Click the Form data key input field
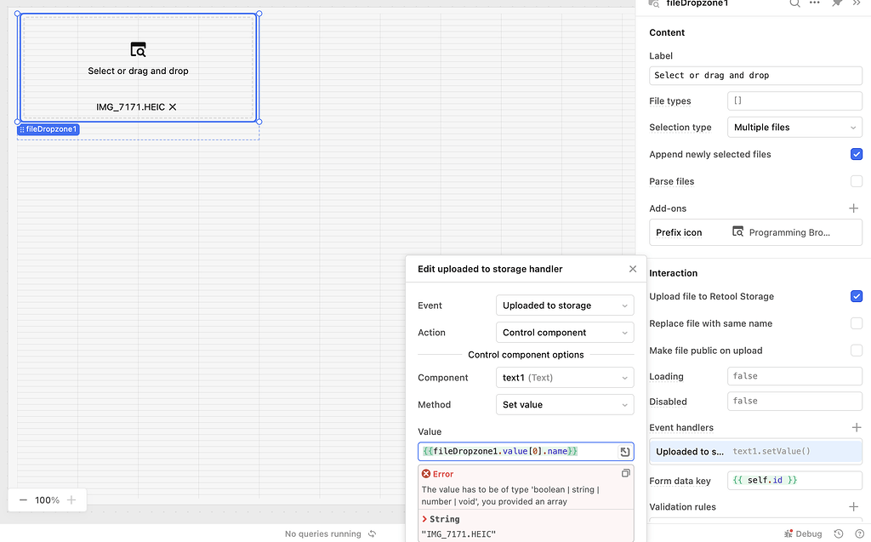This screenshot has width=871, height=542. click(x=794, y=480)
